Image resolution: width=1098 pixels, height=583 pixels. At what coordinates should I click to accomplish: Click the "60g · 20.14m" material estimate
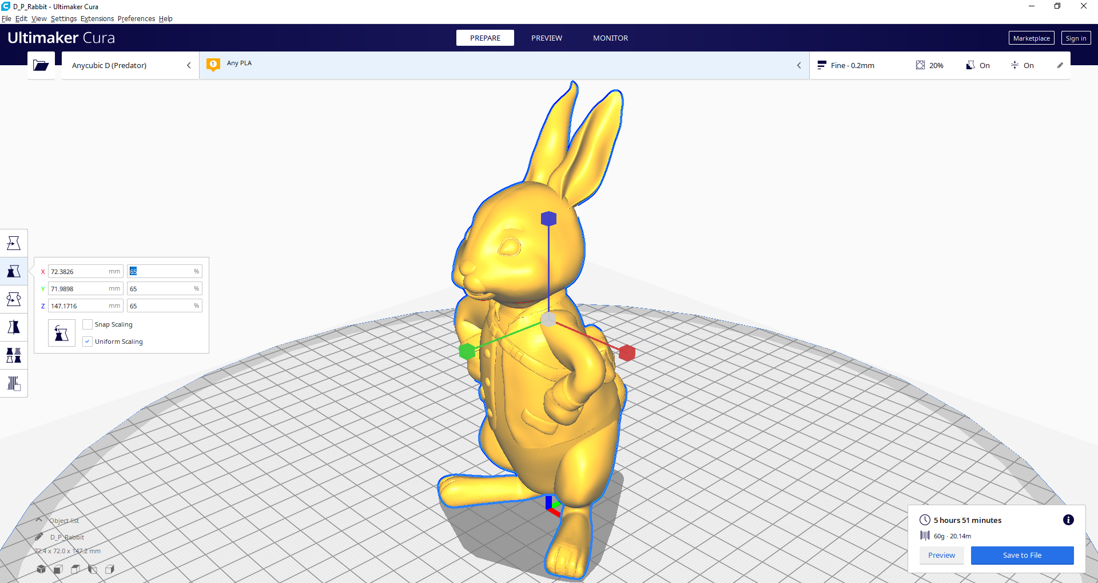coord(952,536)
